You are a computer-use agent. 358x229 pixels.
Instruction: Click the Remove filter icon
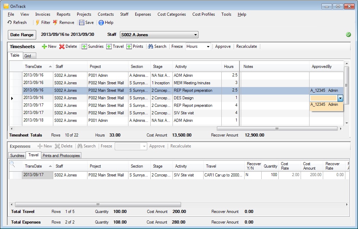pos(64,23)
